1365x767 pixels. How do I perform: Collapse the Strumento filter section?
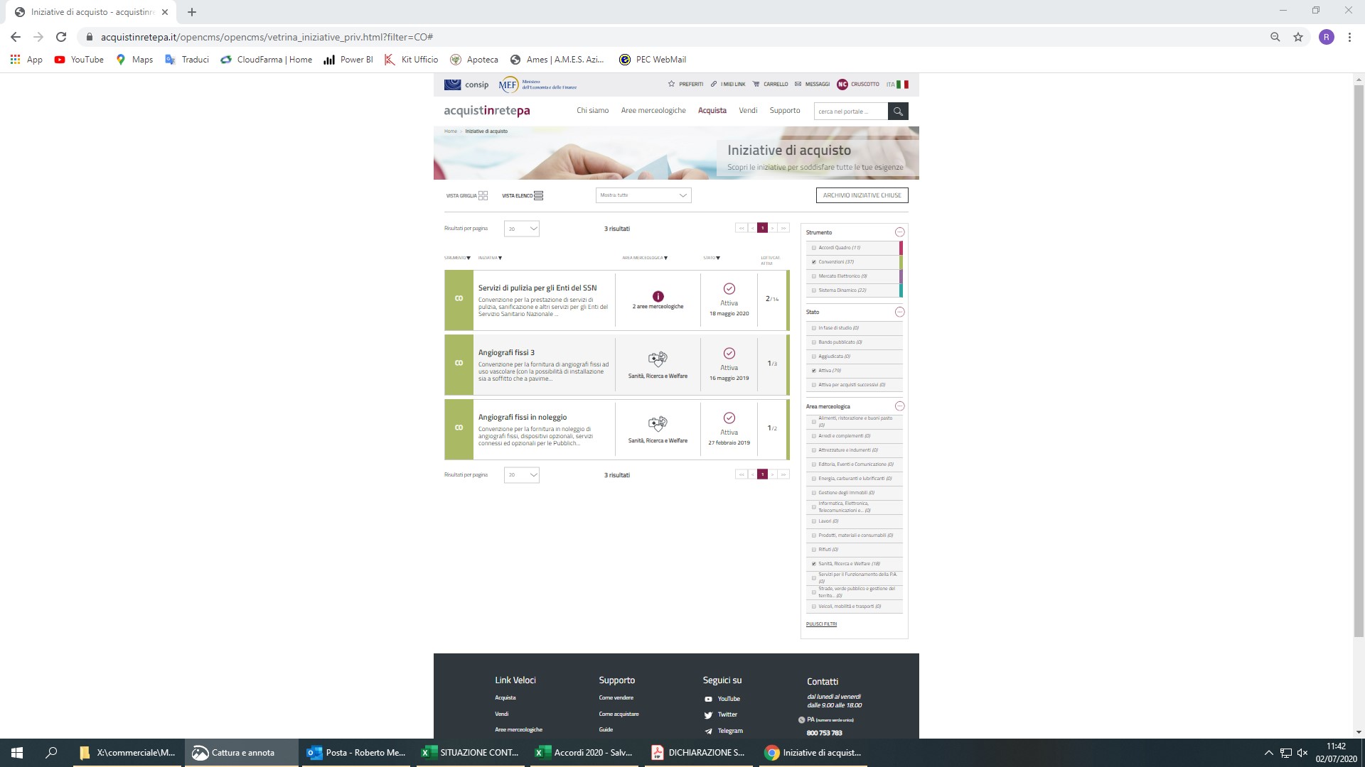point(899,232)
